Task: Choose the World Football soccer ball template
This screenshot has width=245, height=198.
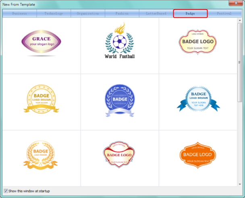Action: coord(119,41)
